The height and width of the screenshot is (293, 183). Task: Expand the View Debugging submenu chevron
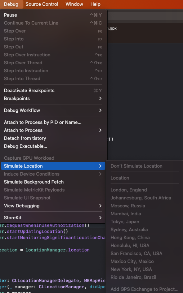coord(100,206)
